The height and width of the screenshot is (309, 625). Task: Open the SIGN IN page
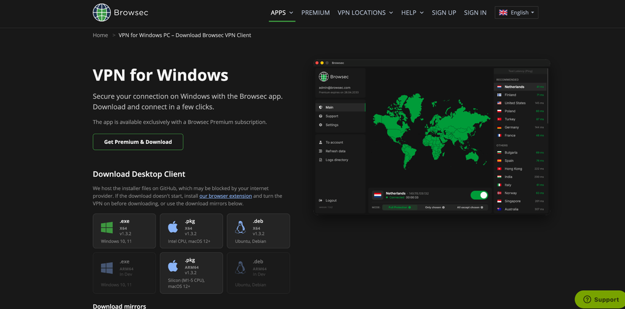click(x=475, y=12)
